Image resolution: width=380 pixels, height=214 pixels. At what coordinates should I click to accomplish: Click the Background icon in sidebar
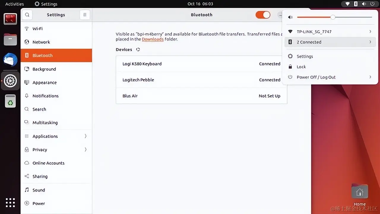pyautogui.click(x=27, y=69)
